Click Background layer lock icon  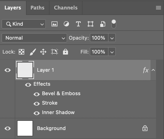145,128
